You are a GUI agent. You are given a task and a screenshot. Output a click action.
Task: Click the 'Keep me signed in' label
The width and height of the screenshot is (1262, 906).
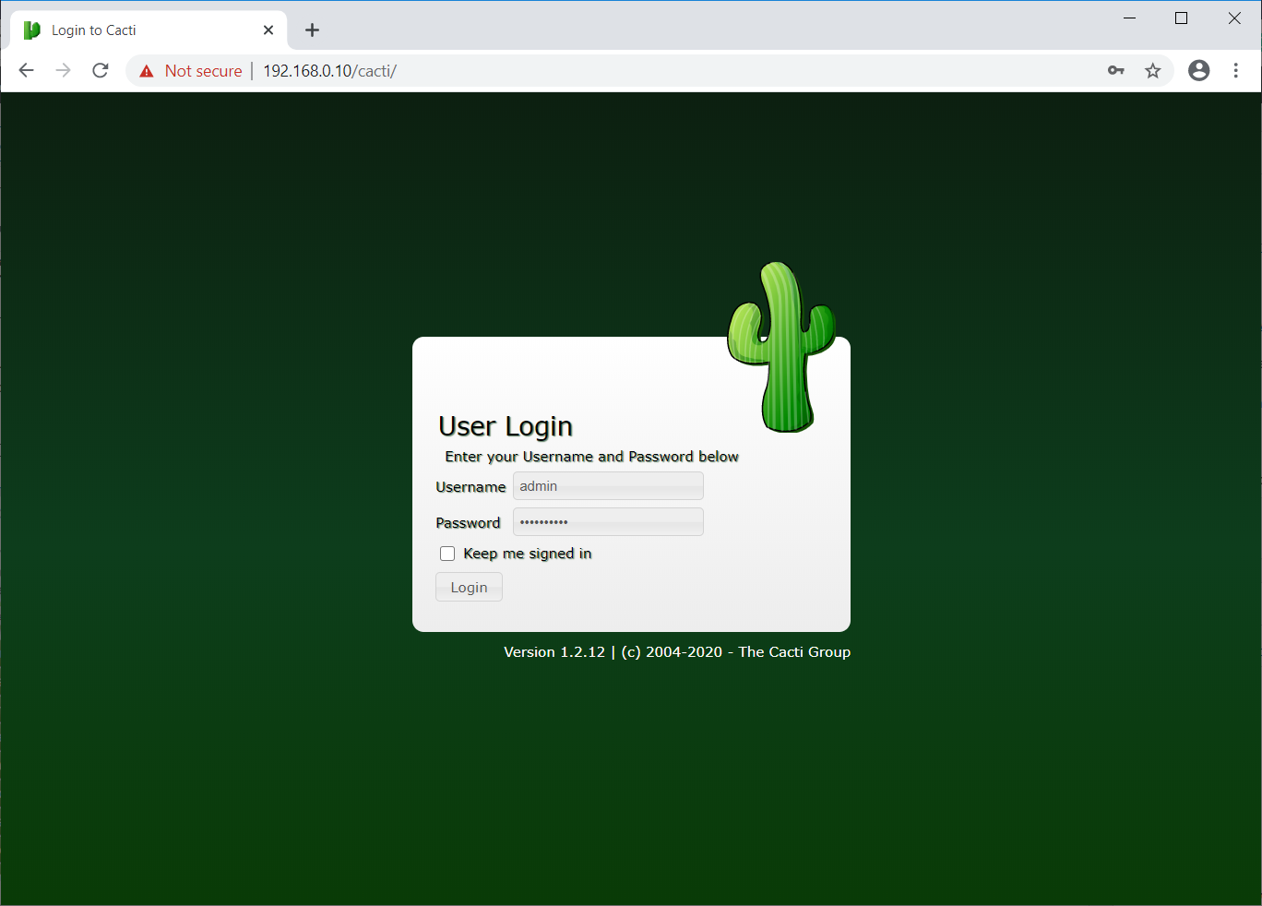coord(528,554)
